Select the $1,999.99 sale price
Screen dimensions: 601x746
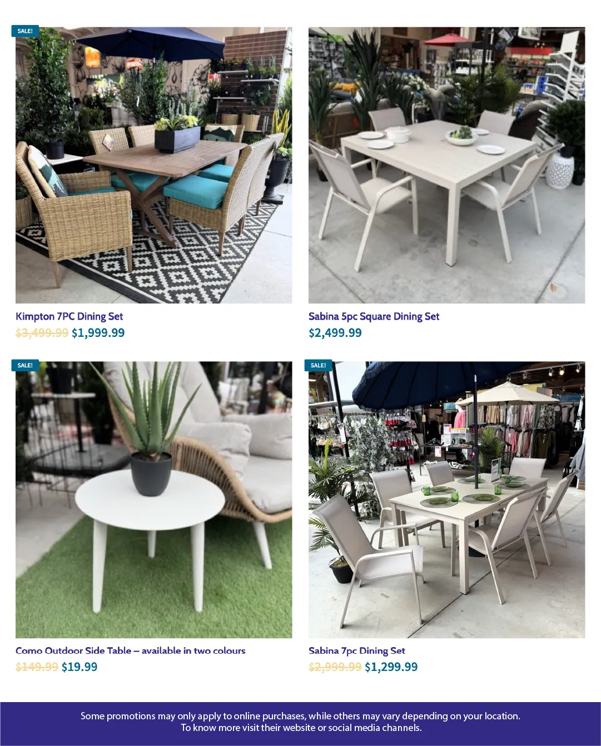(x=98, y=333)
